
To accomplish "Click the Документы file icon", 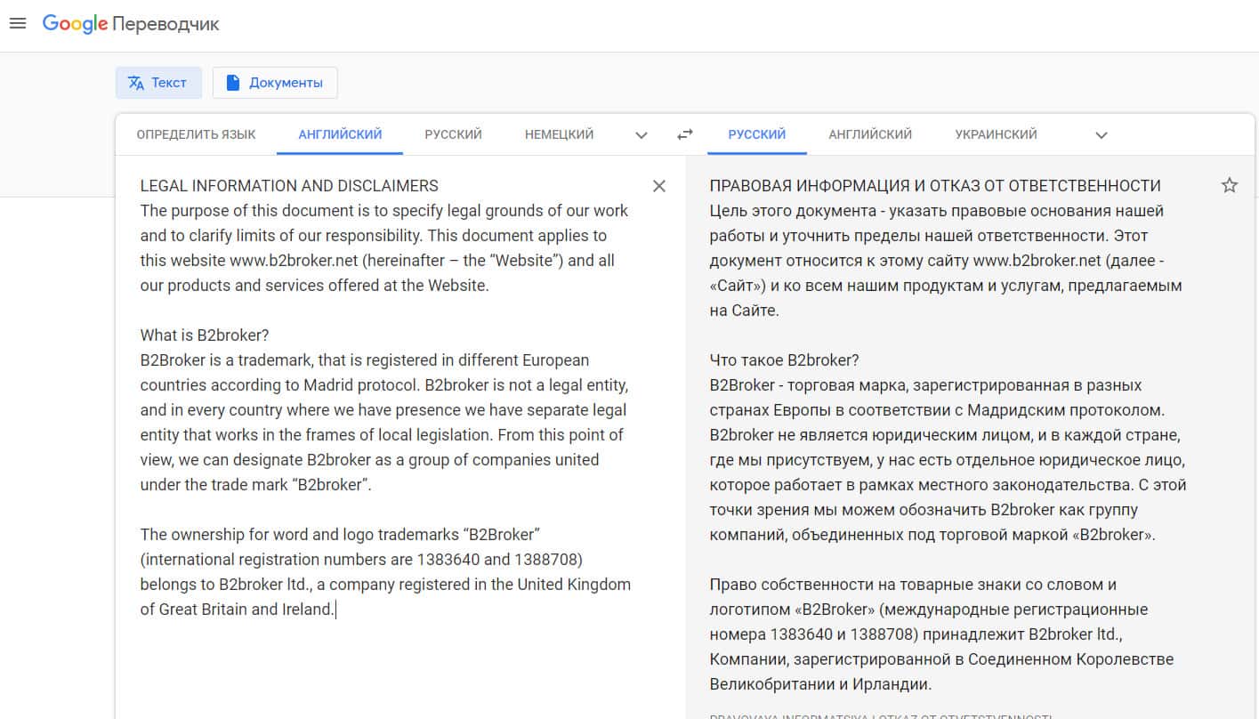I will coord(234,83).
